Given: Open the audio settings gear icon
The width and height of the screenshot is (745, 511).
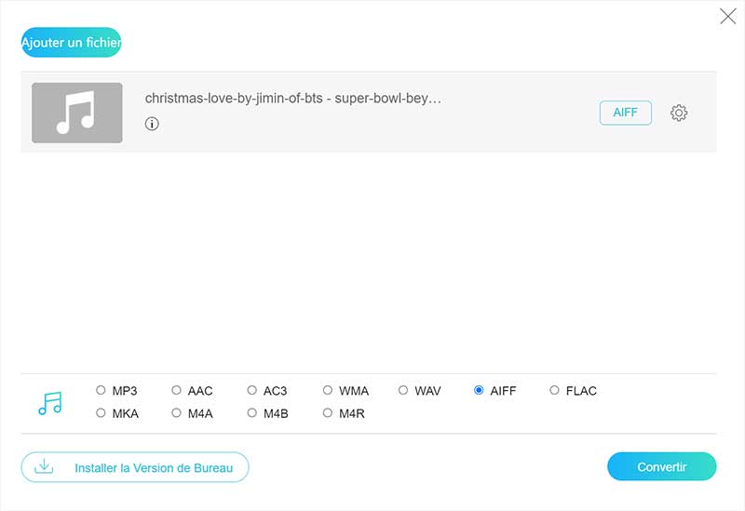Looking at the screenshot, I should (679, 114).
